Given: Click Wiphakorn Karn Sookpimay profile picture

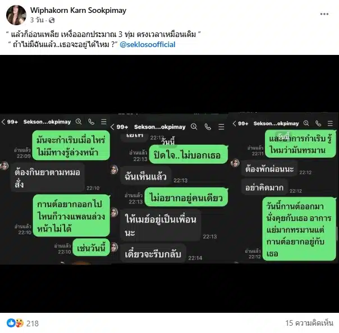Looking at the screenshot, I should point(16,15).
